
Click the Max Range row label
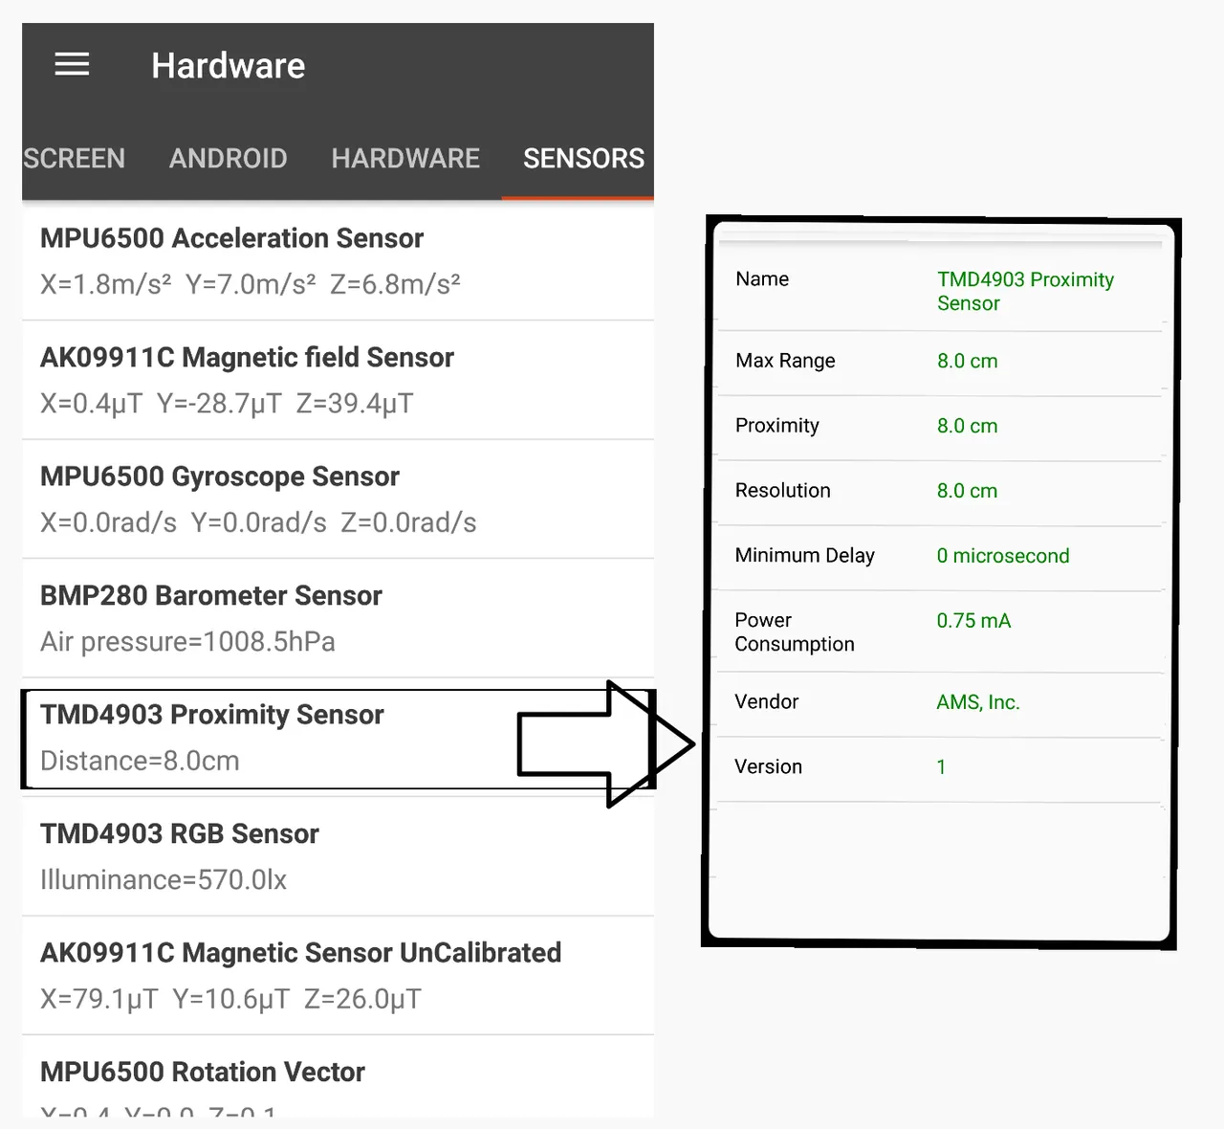(785, 361)
